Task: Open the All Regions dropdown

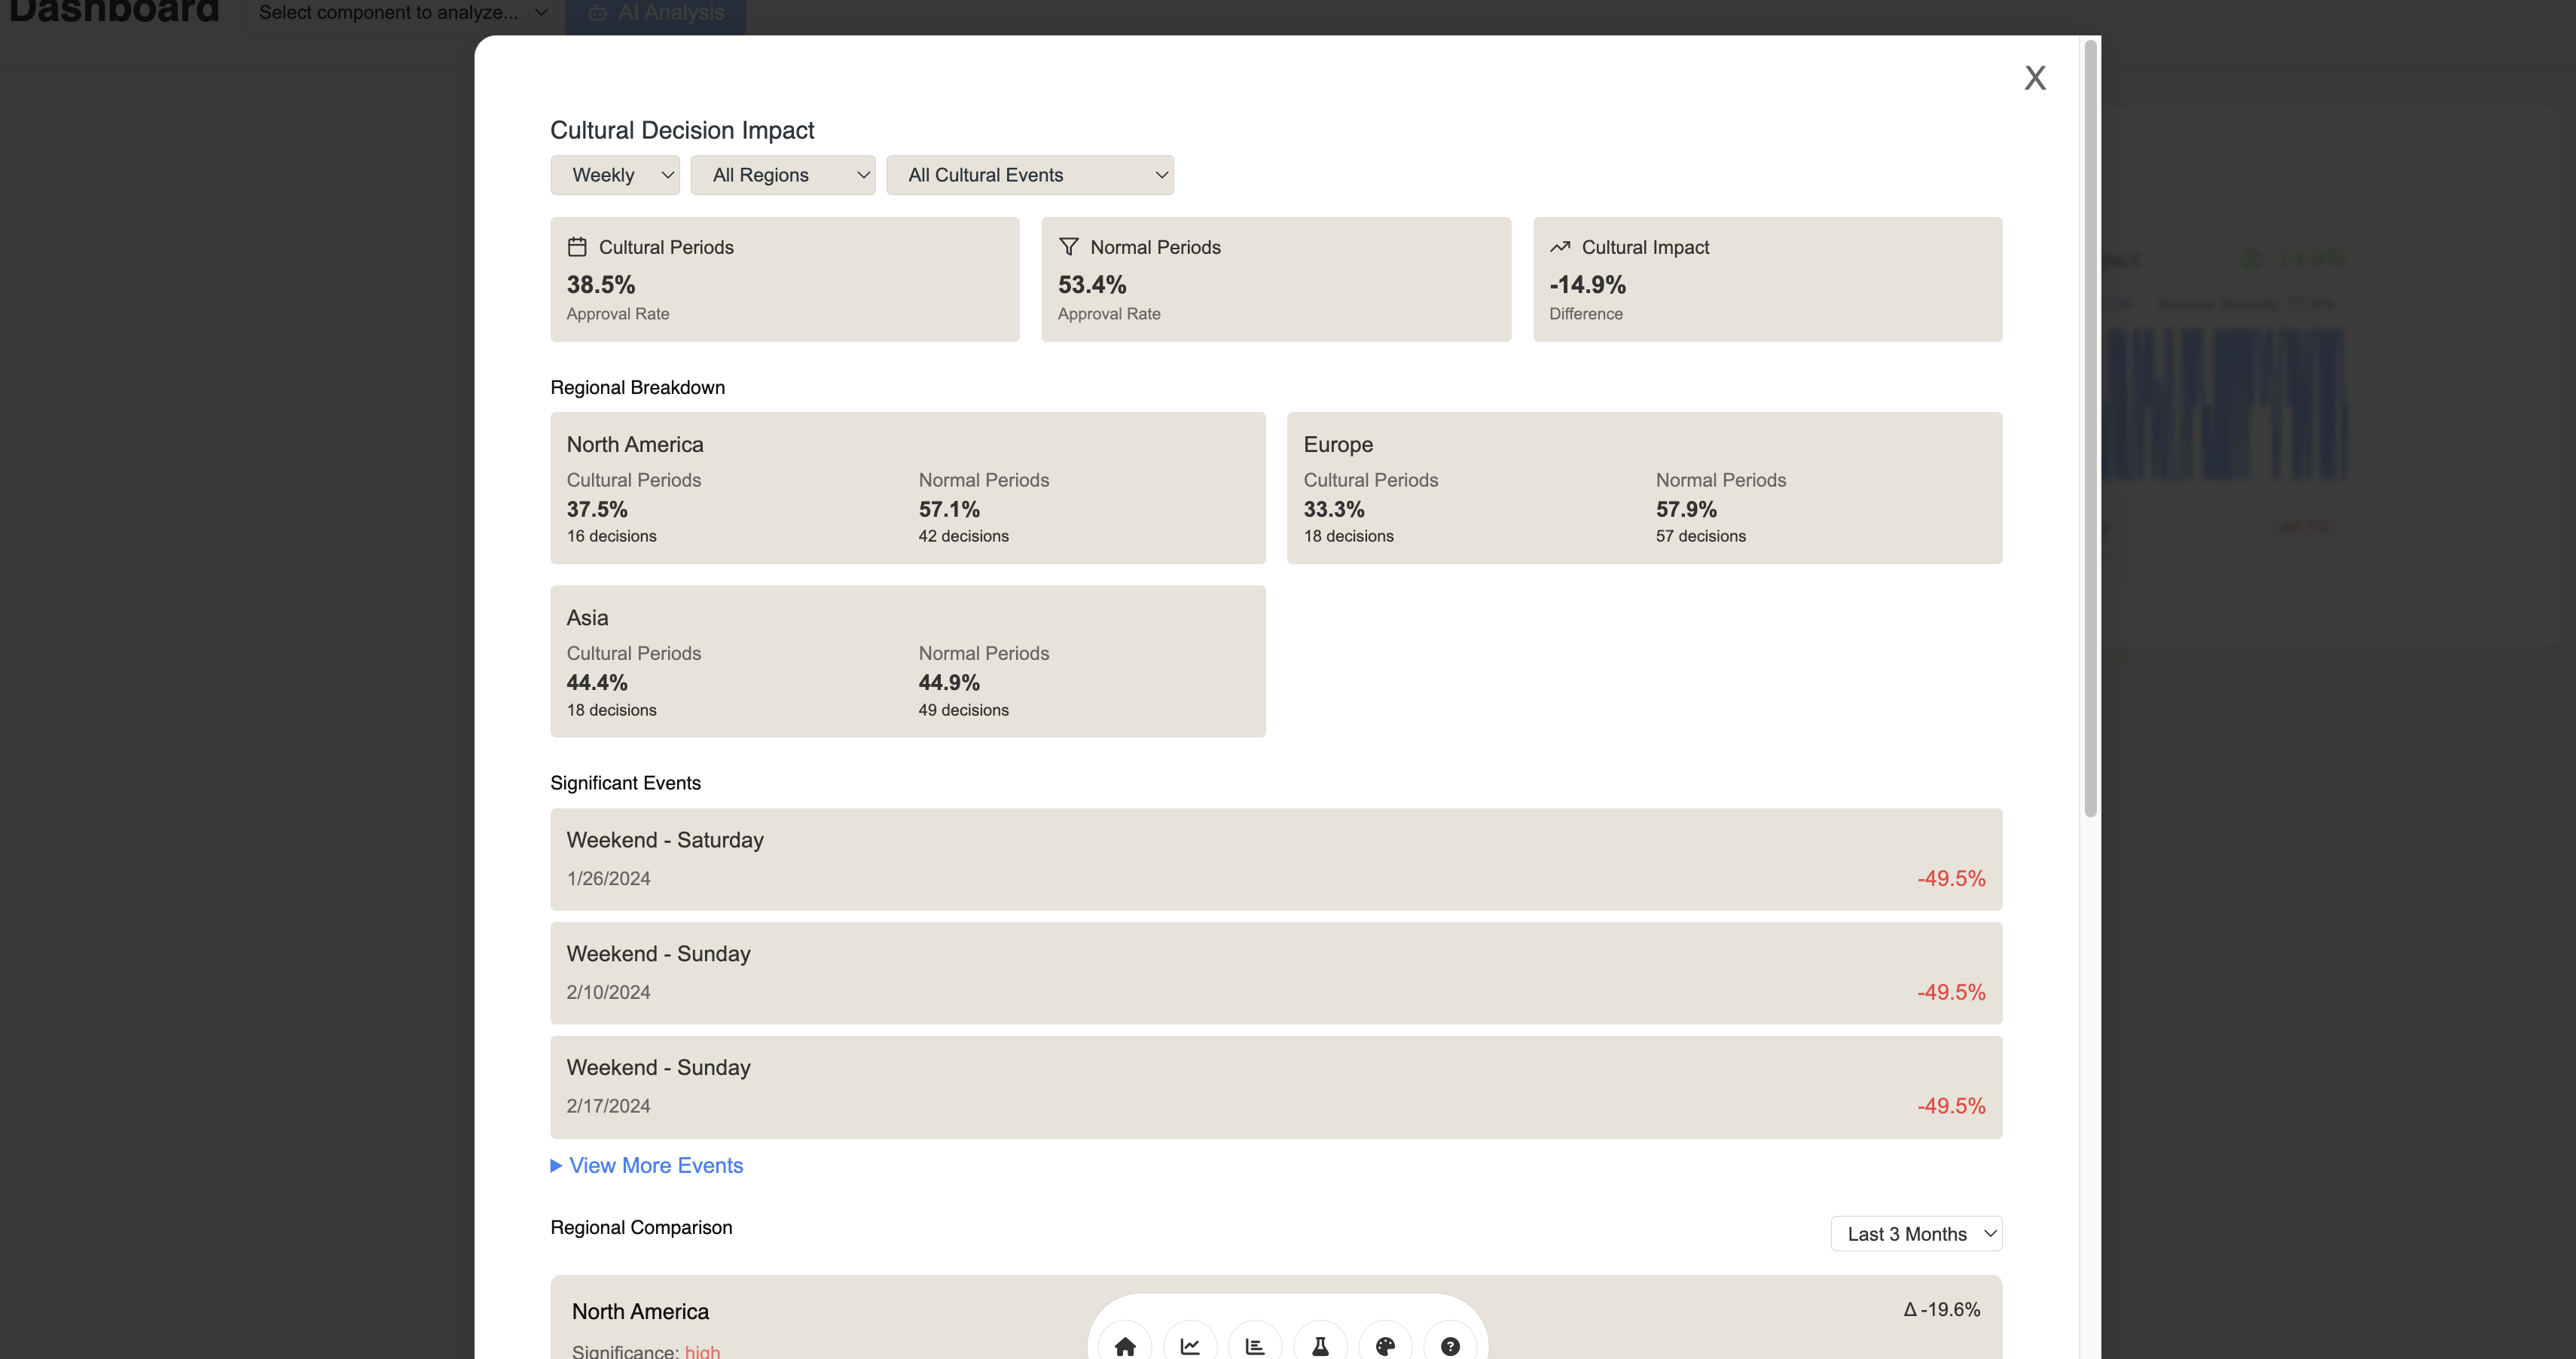Action: coord(782,175)
